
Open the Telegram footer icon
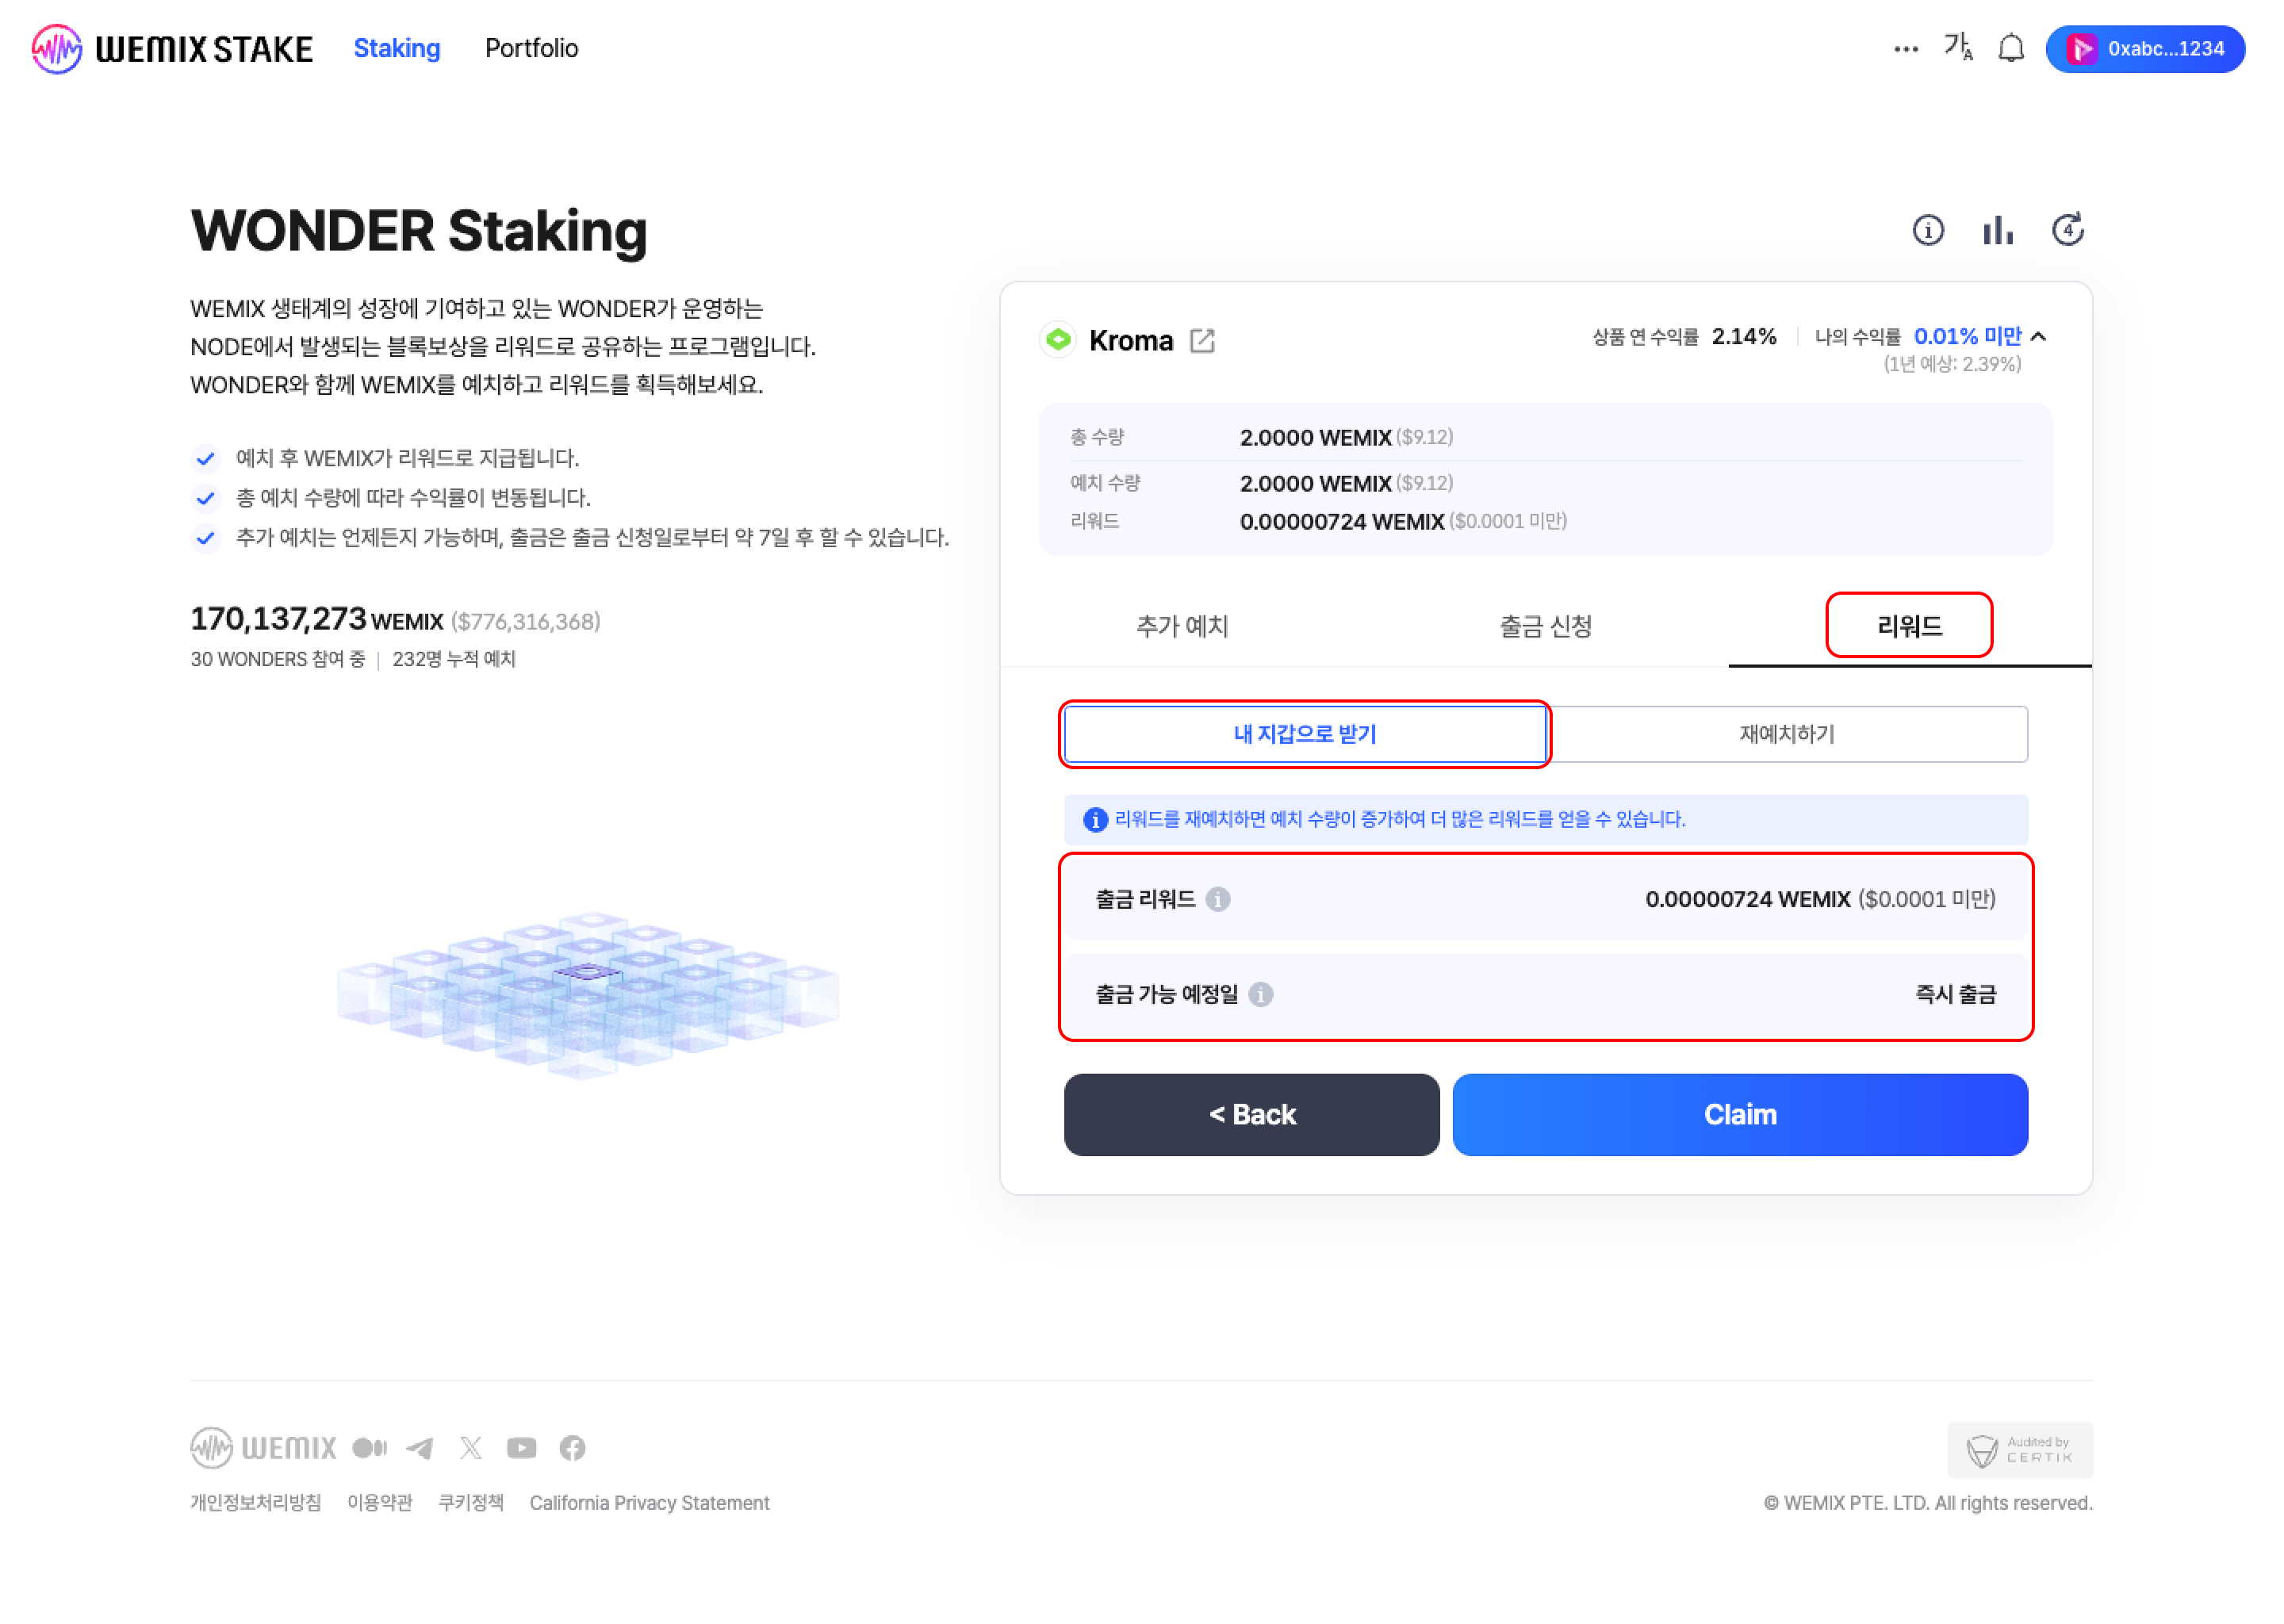coord(420,1447)
